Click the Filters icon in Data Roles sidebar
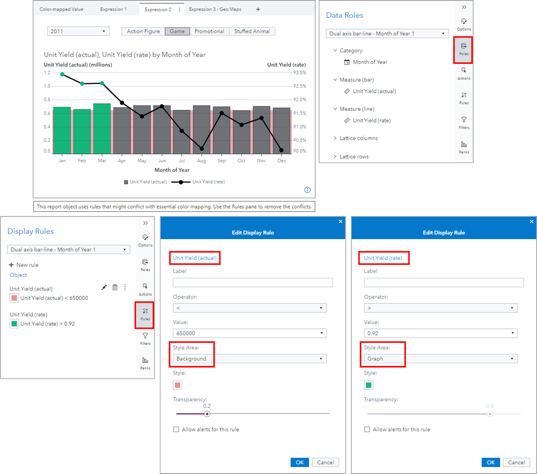537x474 pixels. [x=464, y=123]
